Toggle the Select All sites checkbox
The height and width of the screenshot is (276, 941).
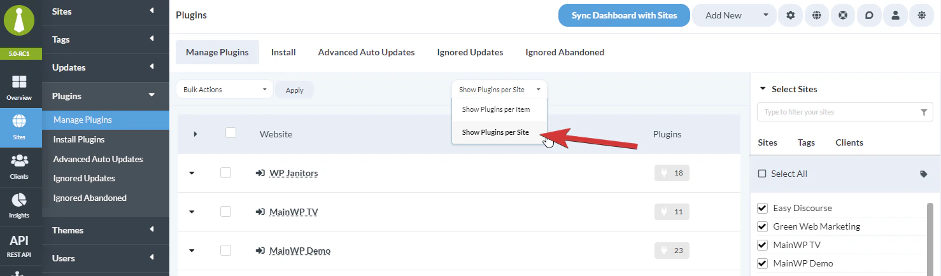tap(762, 174)
